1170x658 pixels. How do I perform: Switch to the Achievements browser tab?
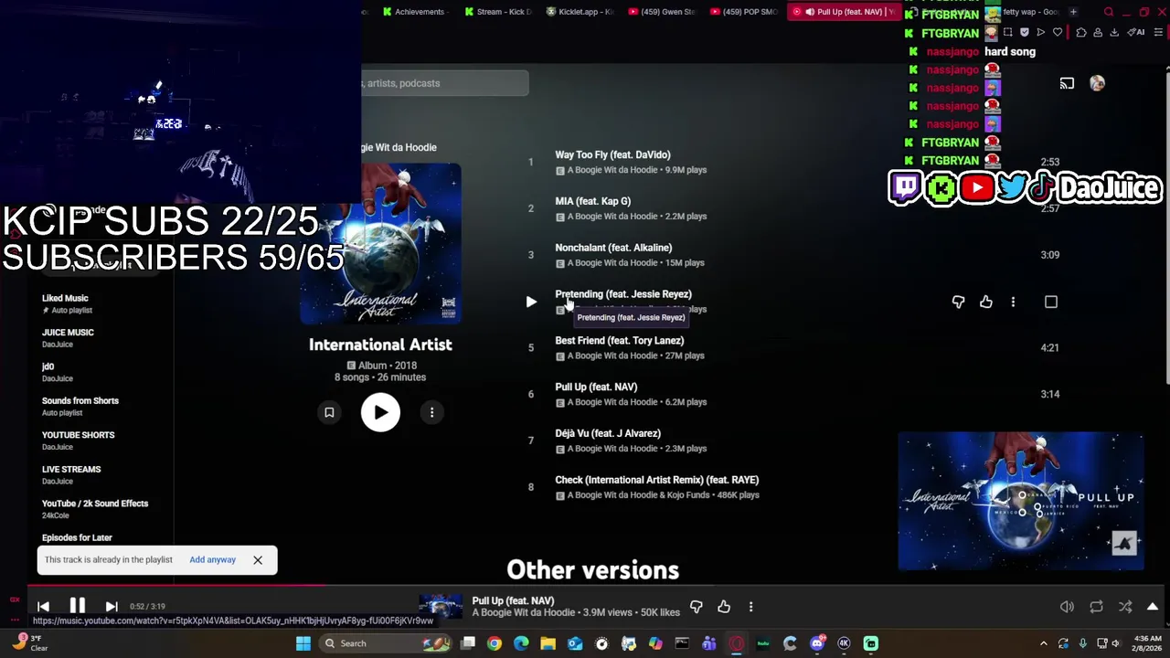click(413, 12)
